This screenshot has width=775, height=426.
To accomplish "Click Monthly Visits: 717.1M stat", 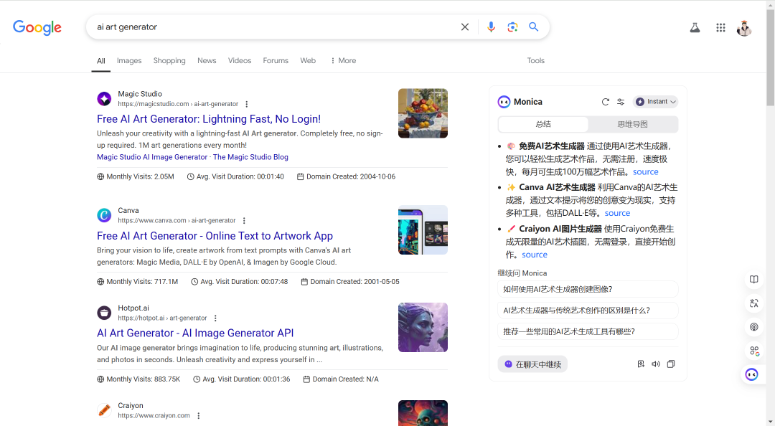I will (x=137, y=282).
